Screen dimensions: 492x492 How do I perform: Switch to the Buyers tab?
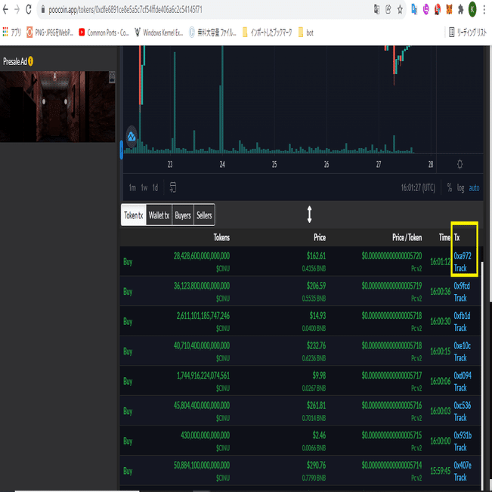click(183, 215)
